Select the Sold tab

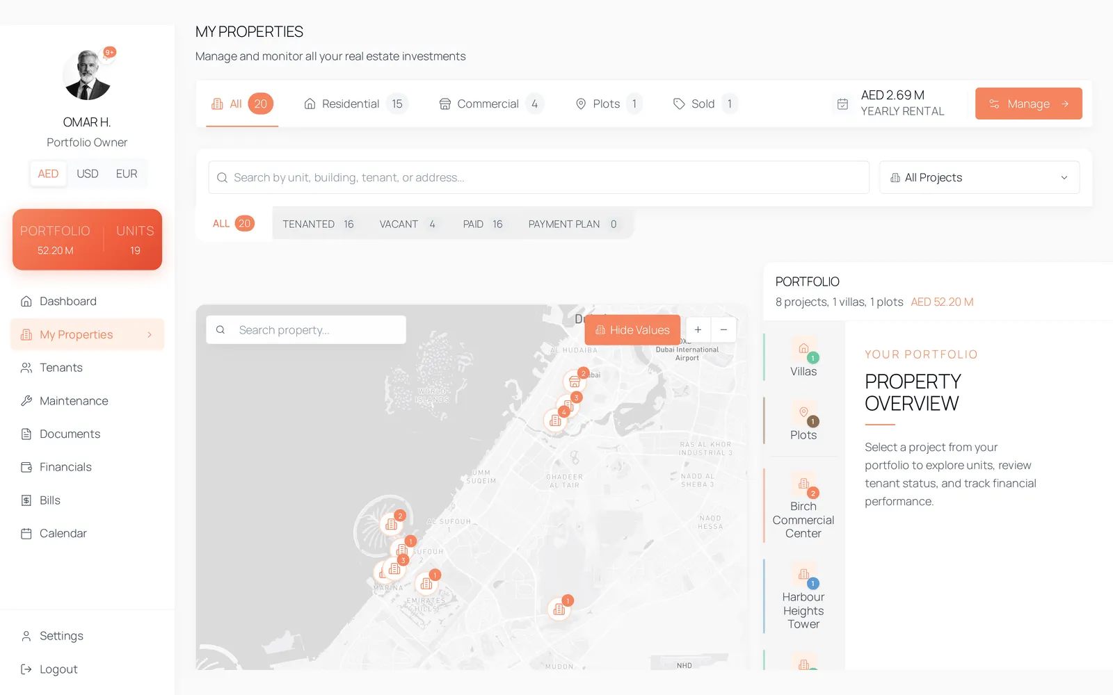pos(705,104)
